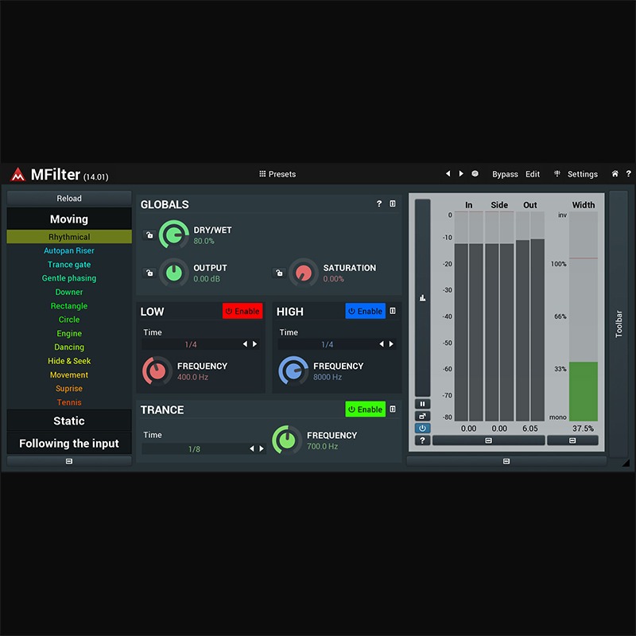Expand the Static preset section

coord(69,421)
